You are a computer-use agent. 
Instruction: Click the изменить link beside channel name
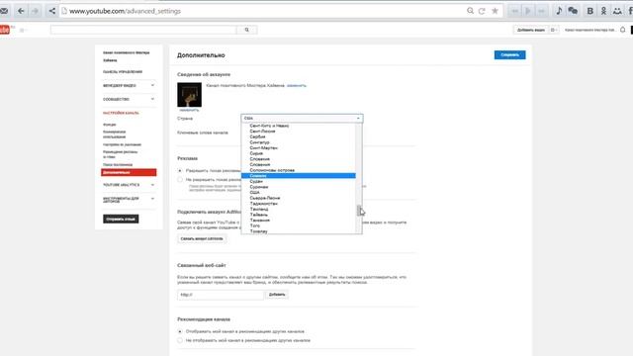(x=297, y=86)
